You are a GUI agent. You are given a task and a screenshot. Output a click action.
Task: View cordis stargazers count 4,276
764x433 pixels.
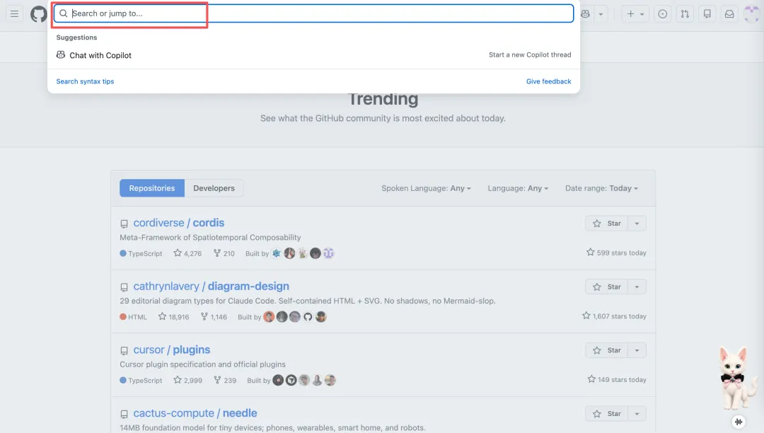coord(187,253)
